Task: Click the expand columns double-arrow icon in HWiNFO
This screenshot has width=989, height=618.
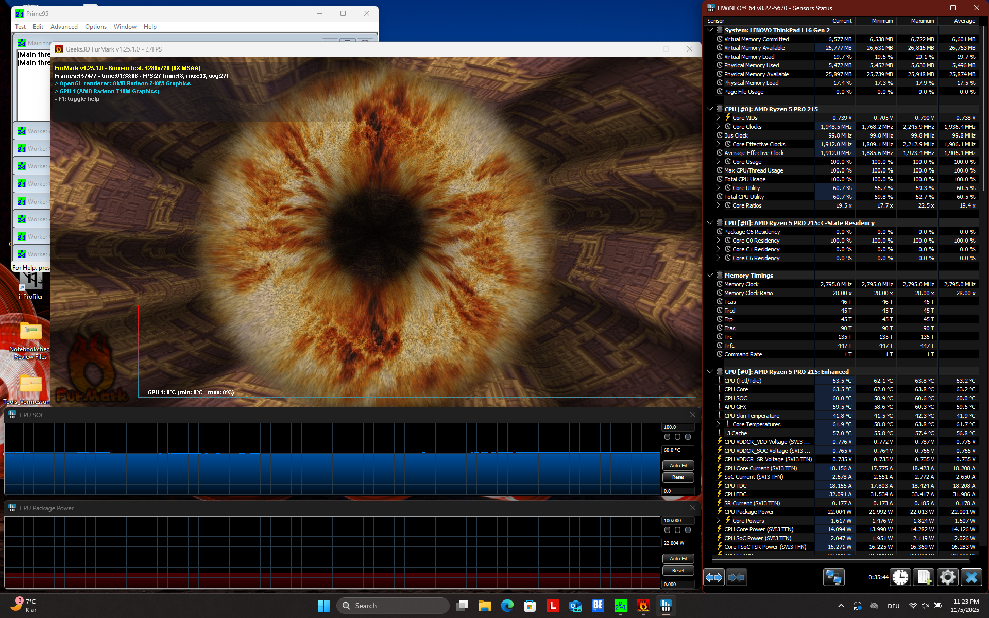Action: (714, 577)
